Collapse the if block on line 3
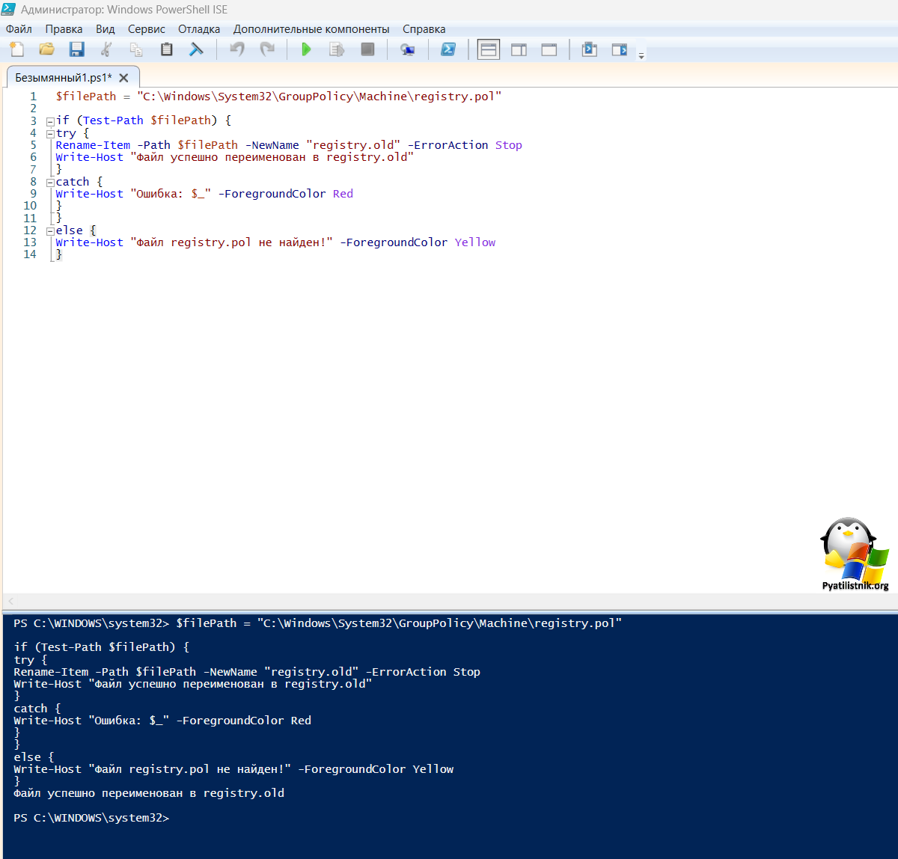 click(50, 121)
